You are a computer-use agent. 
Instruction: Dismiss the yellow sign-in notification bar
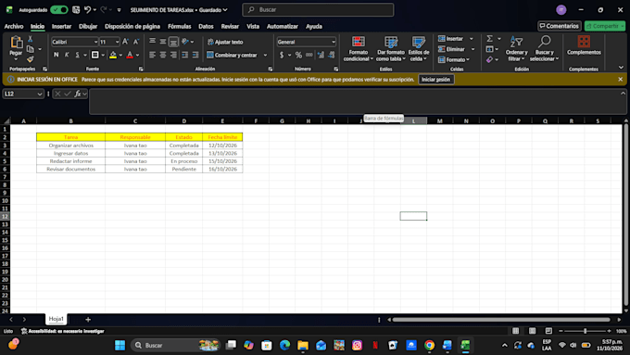(x=621, y=79)
